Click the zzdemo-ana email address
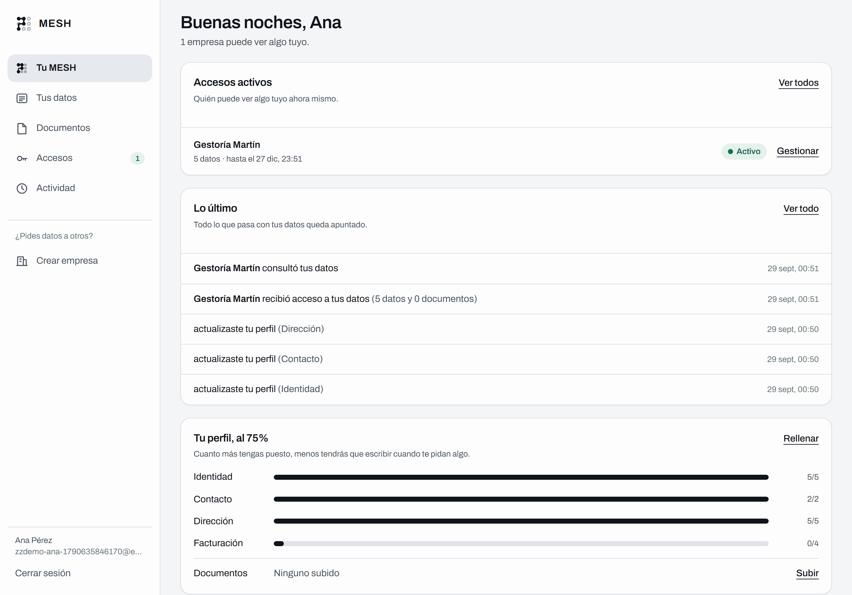The image size is (852, 595). coord(78,551)
